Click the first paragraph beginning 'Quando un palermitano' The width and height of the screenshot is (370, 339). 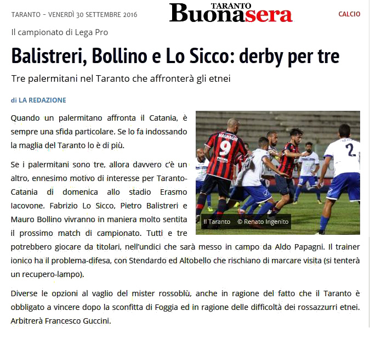tap(99, 132)
